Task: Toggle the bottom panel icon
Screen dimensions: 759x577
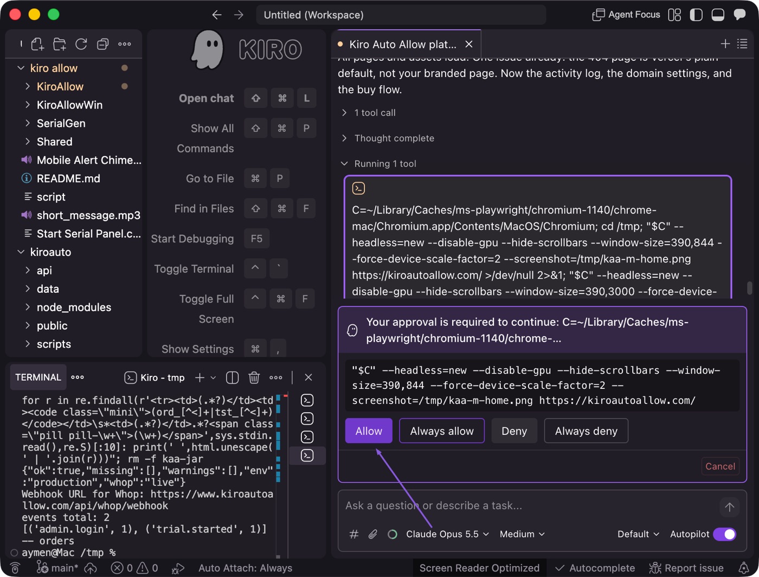Action: coord(718,15)
